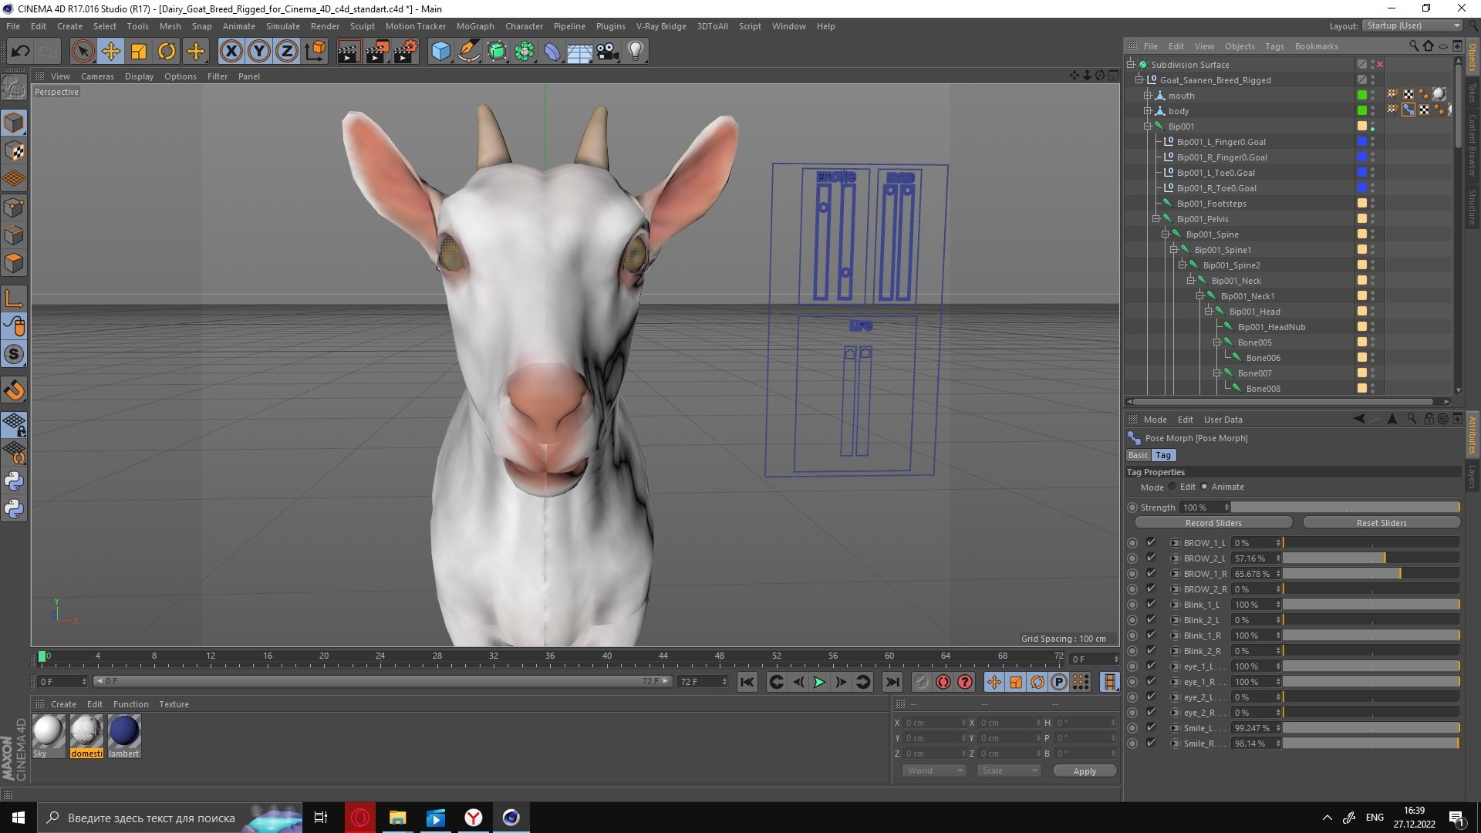
Task: Add a Floor environment object
Action: [580, 52]
